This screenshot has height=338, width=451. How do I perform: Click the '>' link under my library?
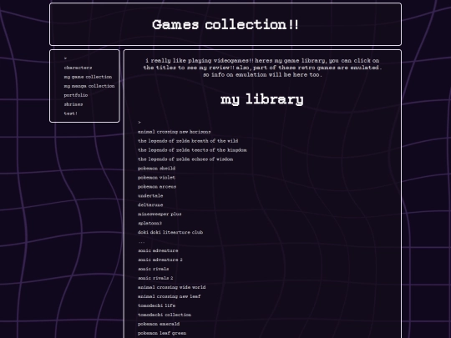[x=139, y=123]
